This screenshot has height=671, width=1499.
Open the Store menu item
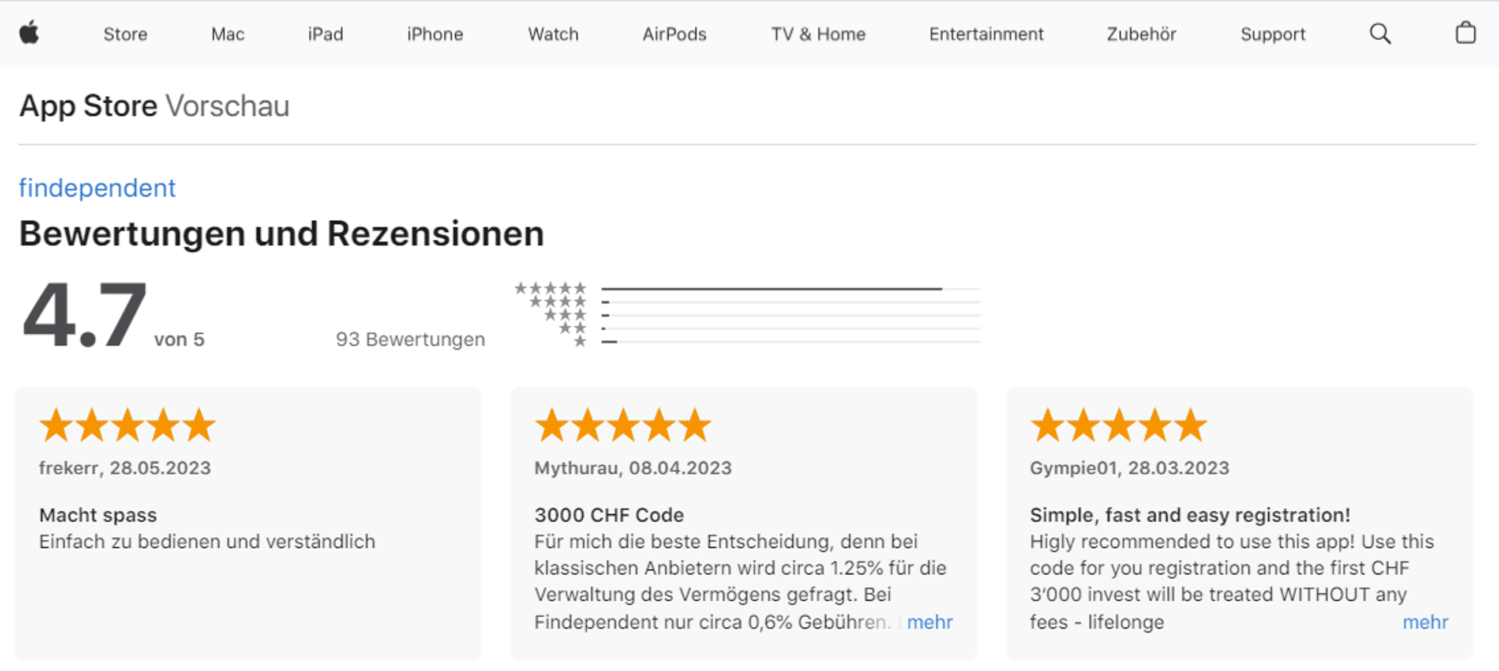pyautogui.click(x=125, y=35)
